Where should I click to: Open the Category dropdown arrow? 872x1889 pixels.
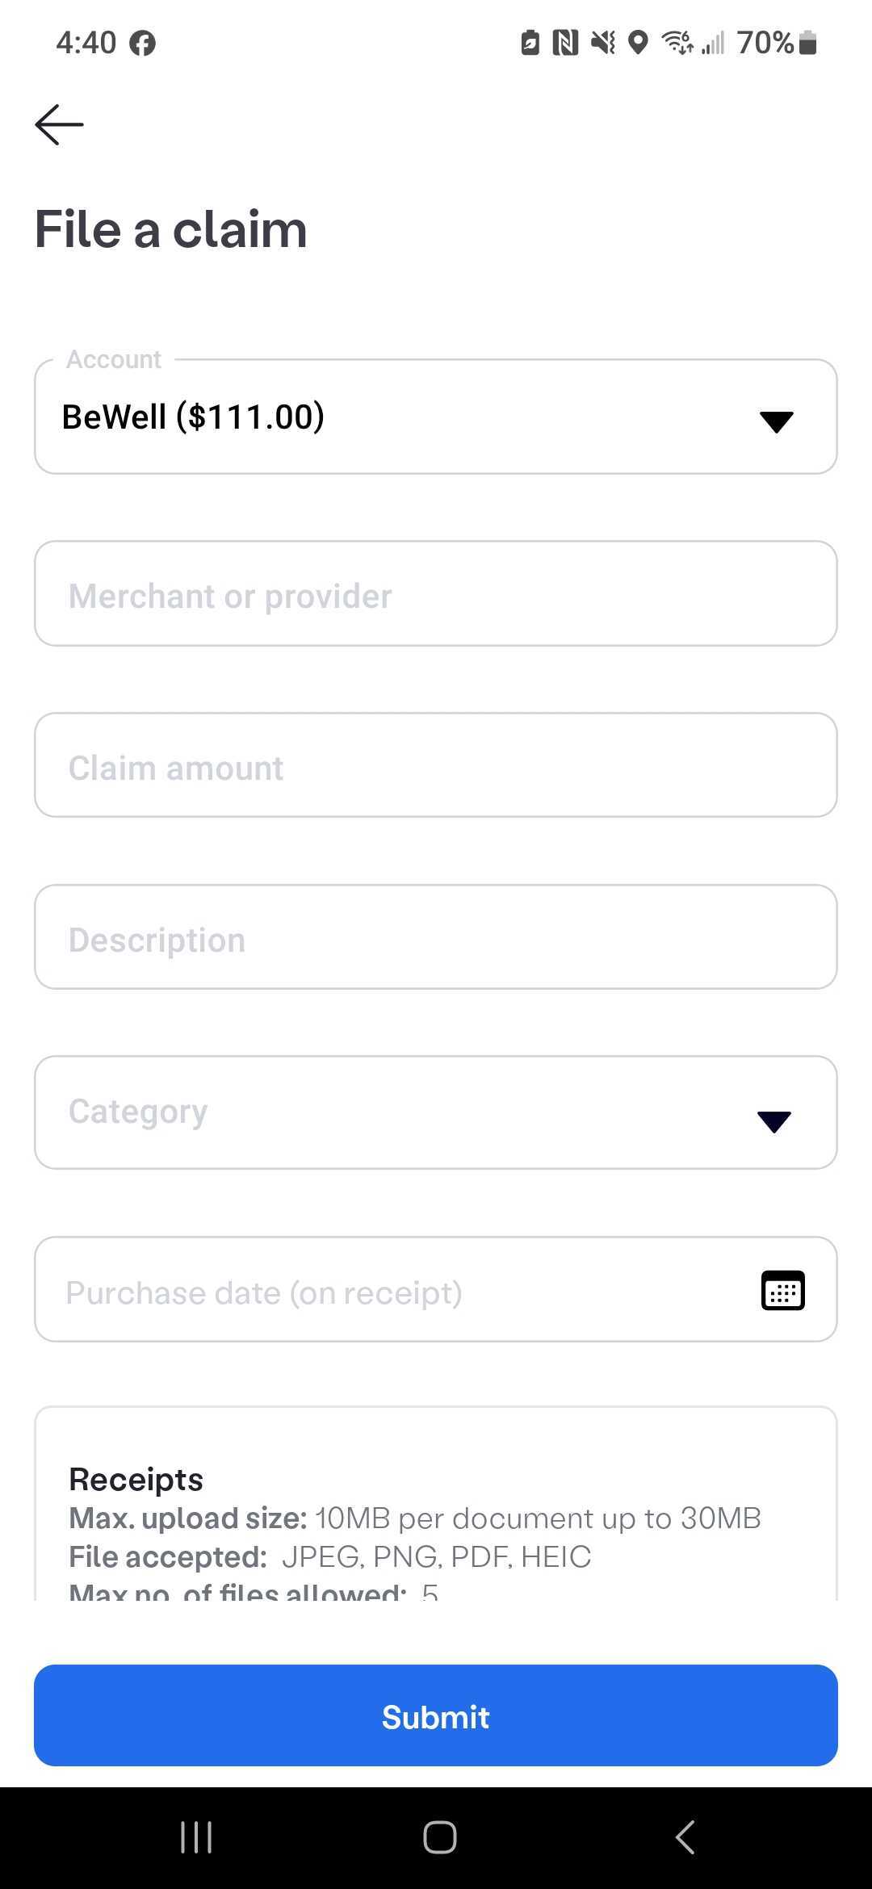coord(774,1121)
